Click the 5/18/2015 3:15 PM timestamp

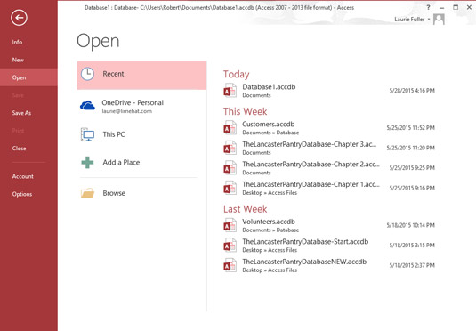(412, 246)
